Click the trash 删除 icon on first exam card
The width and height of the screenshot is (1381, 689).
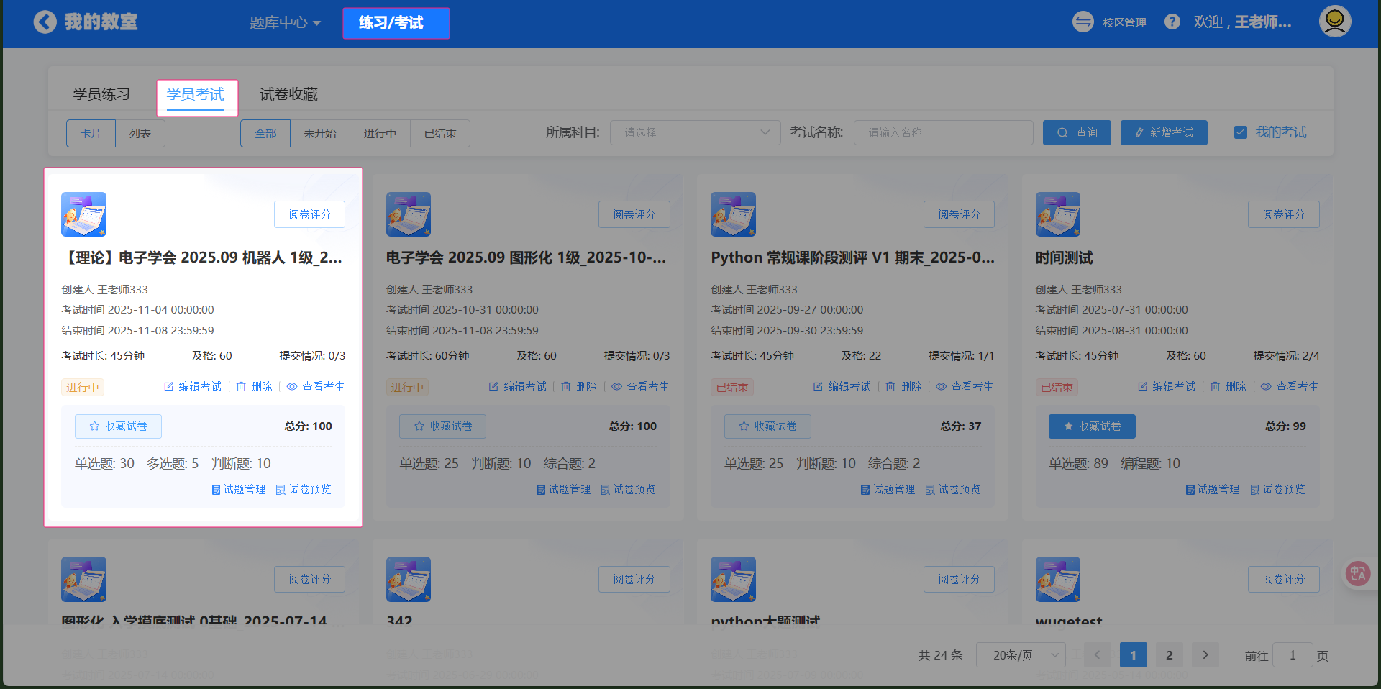242,387
